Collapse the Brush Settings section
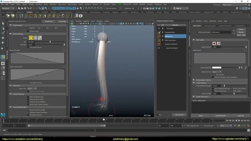The height and width of the screenshot is (141, 251). (x=11, y=34)
